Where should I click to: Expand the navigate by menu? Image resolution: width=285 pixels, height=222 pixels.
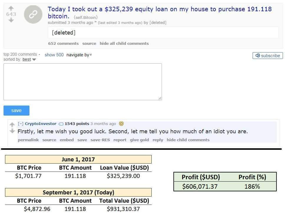pyautogui.click(x=79, y=55)
